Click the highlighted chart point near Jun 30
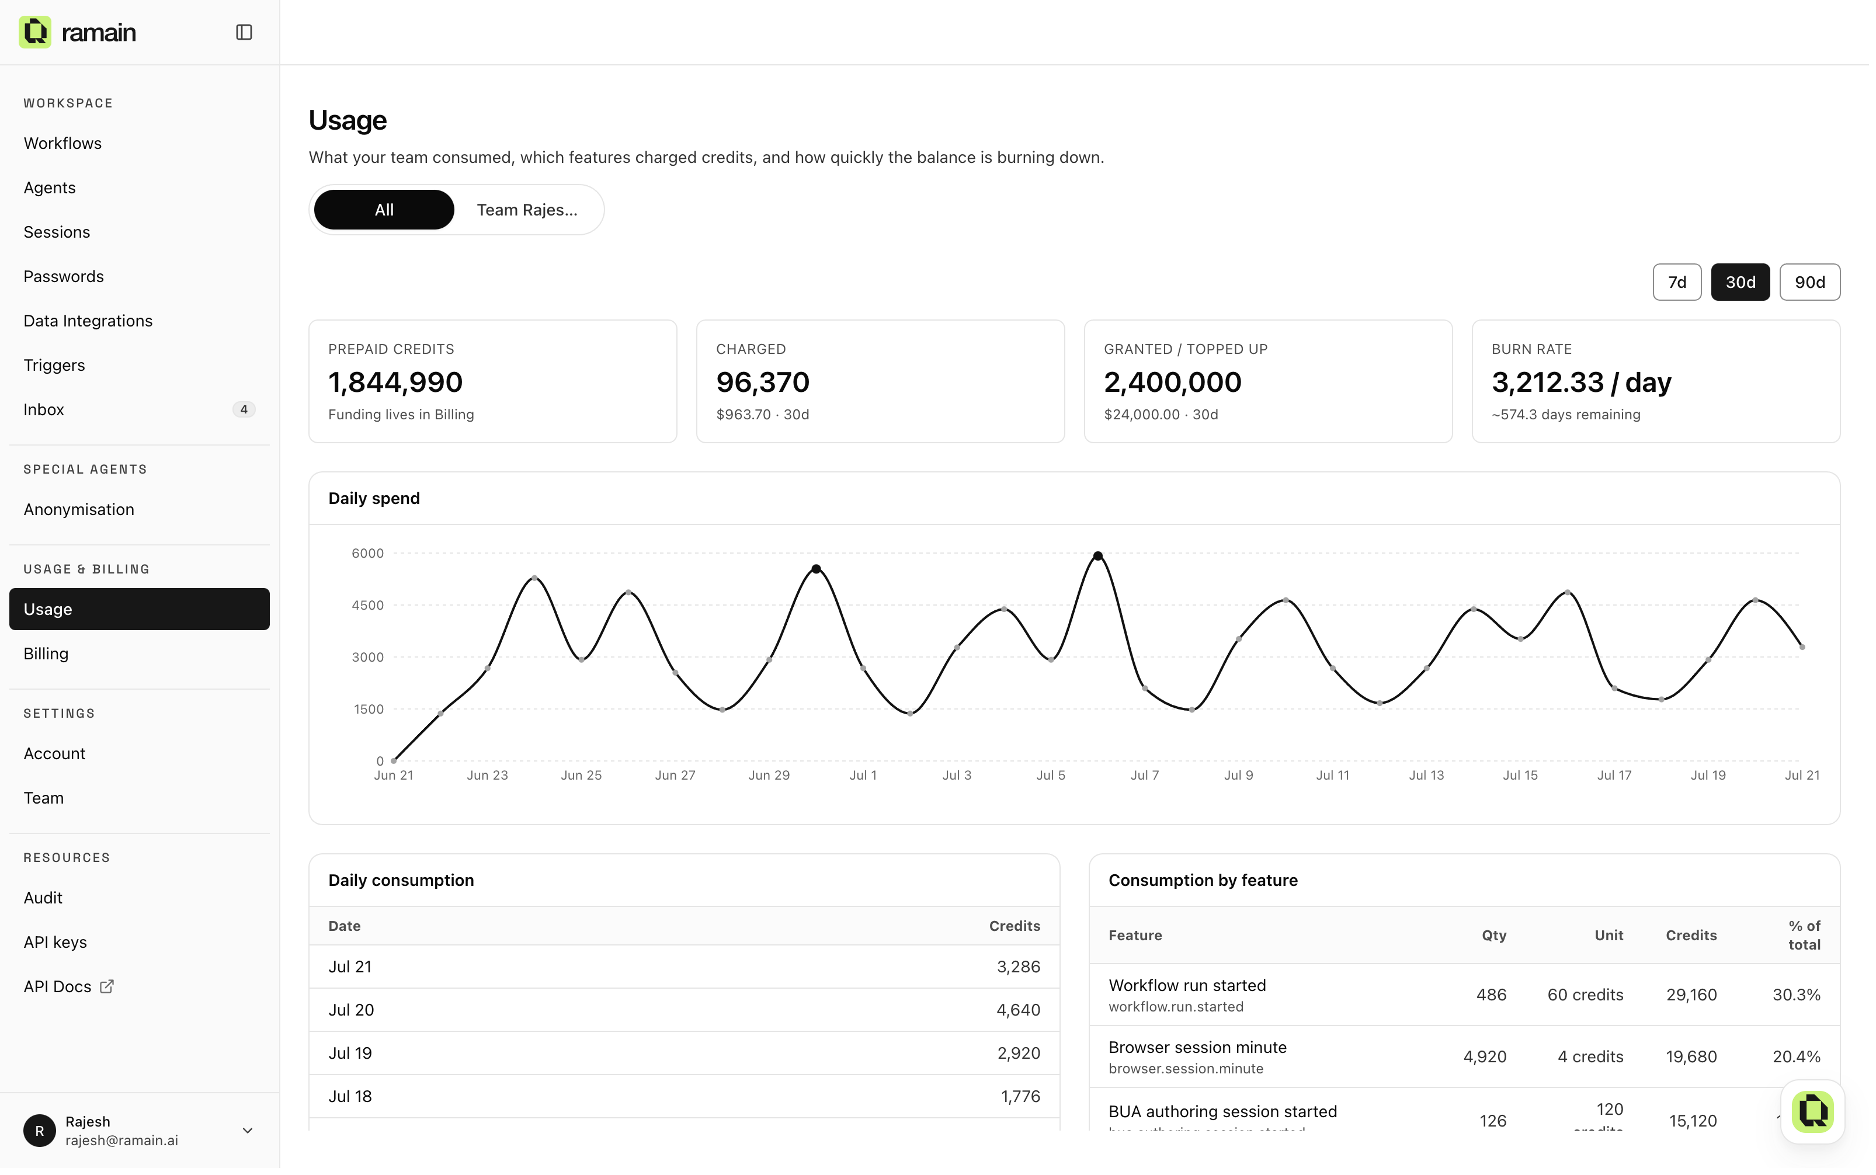 (x=816, y=569)
